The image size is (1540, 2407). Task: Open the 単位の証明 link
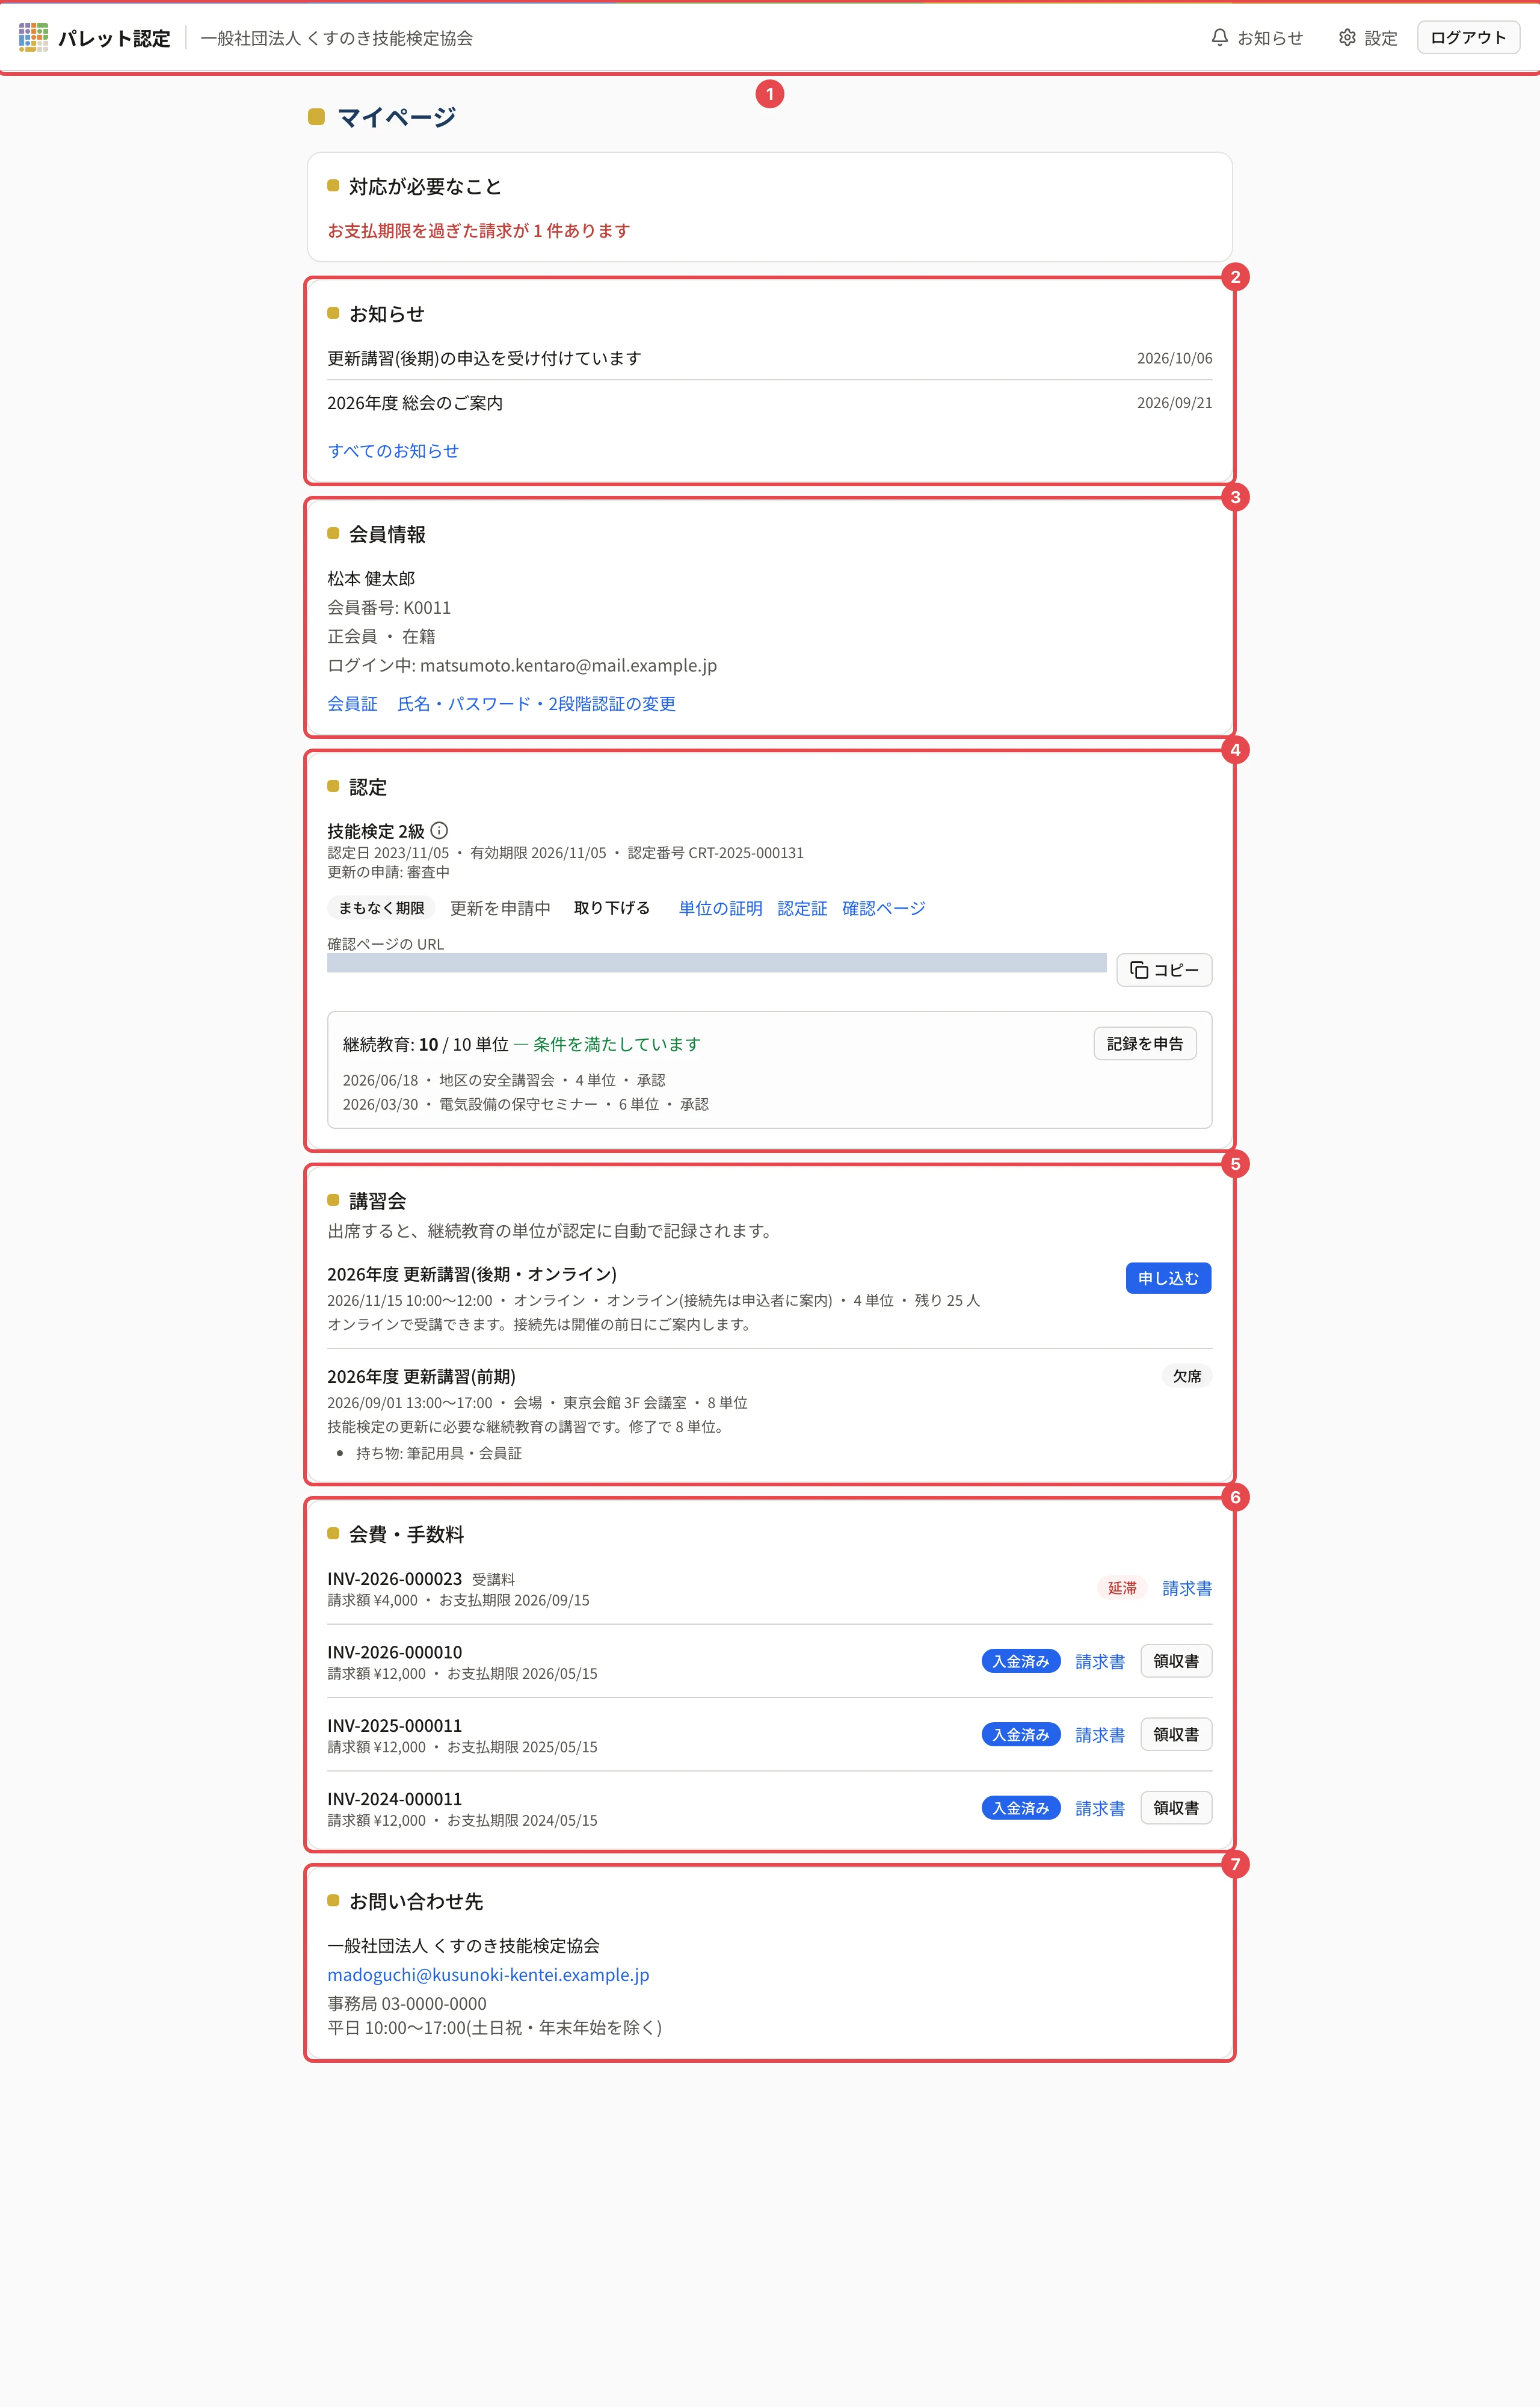(x=720, y=908)
